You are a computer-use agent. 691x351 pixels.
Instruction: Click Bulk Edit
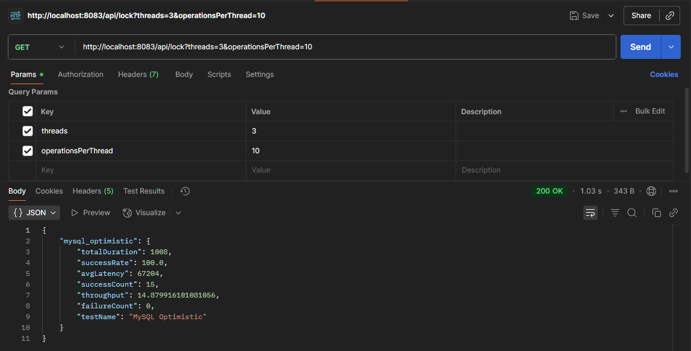click(650, 111)
